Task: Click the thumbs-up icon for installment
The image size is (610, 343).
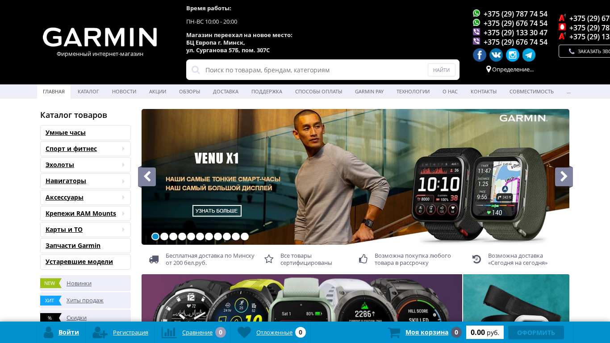Action: coord(363,259)
